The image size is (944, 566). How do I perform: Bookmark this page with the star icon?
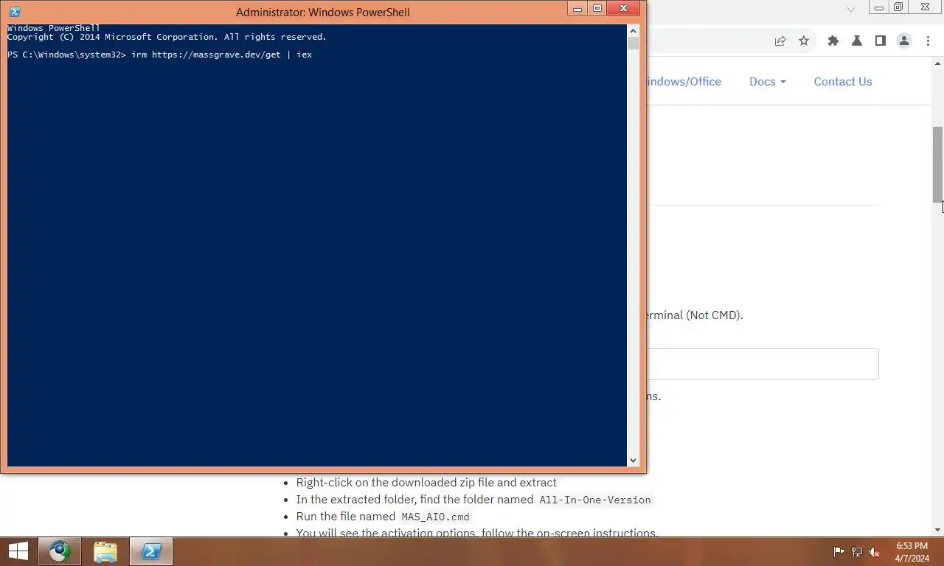804,41
